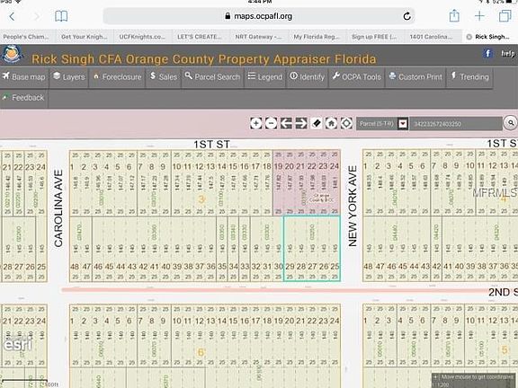Go to previous map extent arrow
518x388 pixels.
tap(286, 124)
